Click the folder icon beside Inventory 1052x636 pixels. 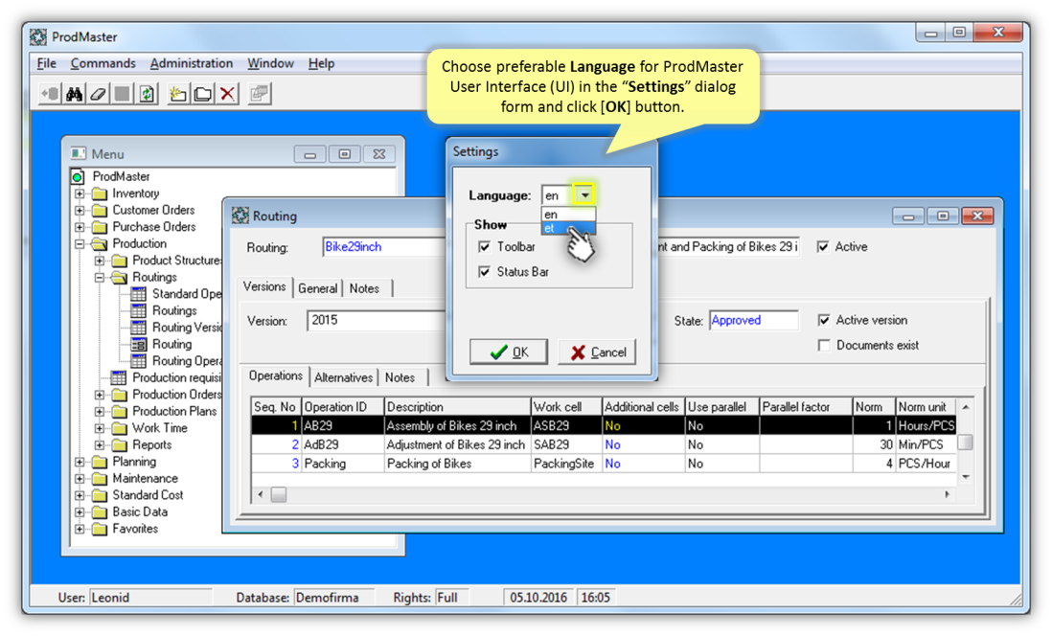point(100,193)
